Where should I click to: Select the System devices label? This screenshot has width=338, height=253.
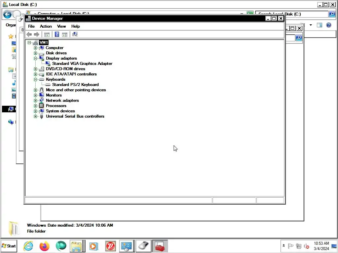tap(60, 111)
